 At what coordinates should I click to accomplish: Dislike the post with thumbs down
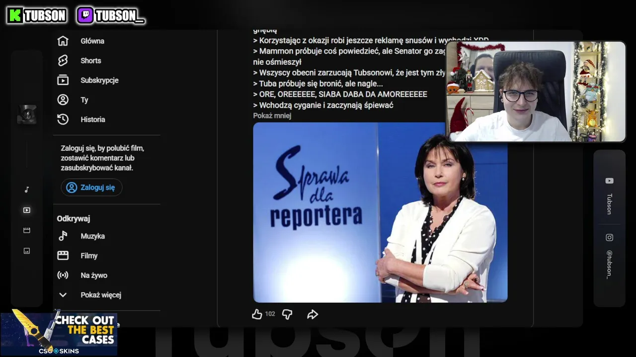(287, 314)
